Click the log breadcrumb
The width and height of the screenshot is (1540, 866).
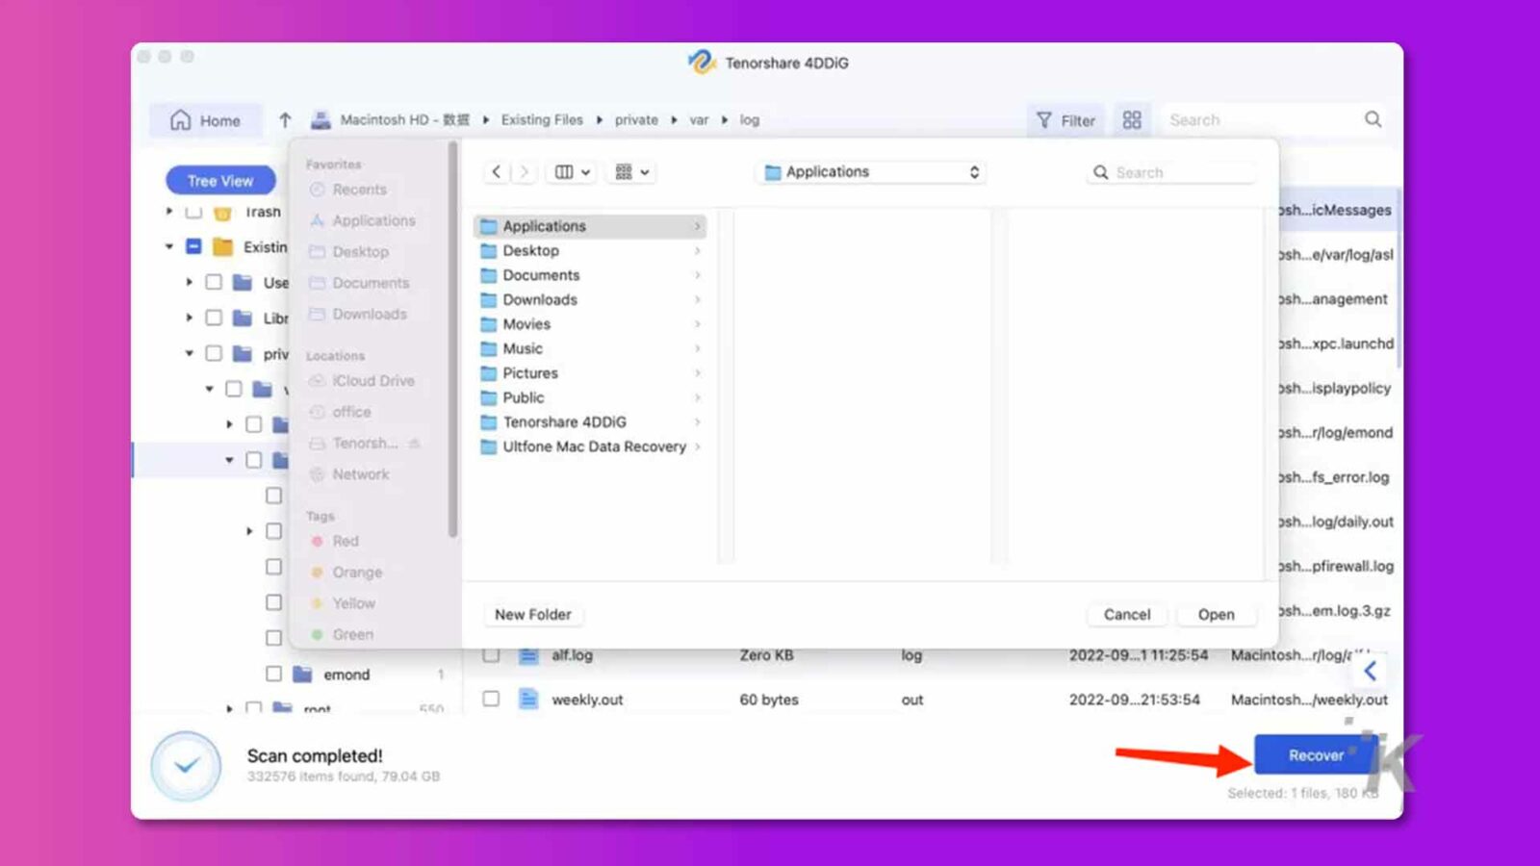tap(749, 120)
